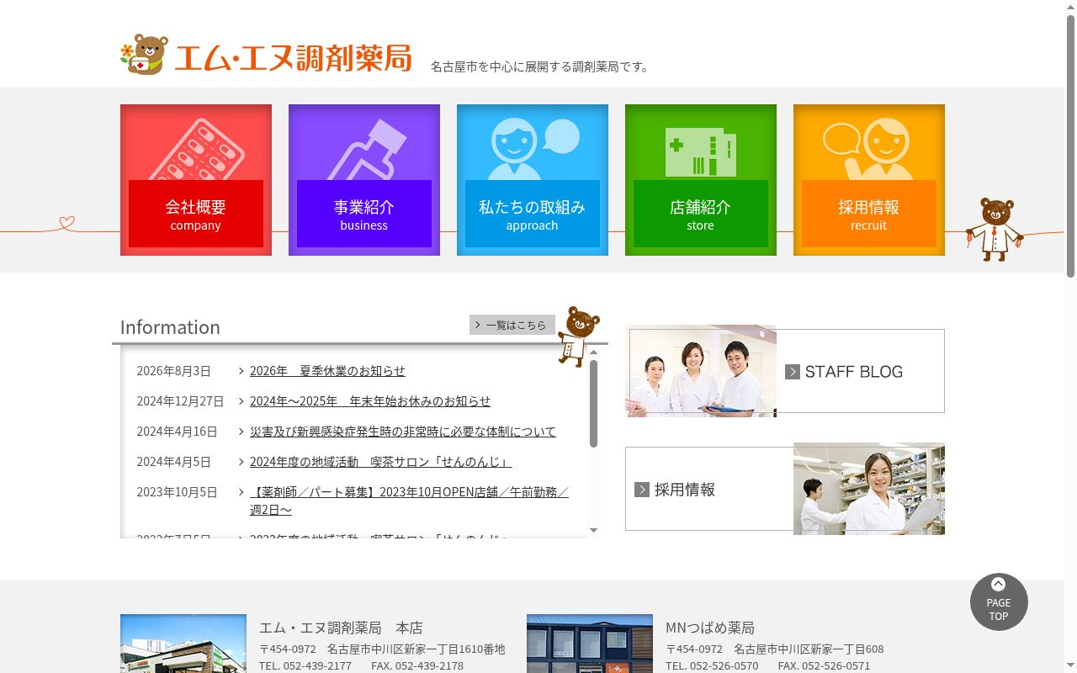Click the bear mascot logo in header
This screenshot has height=673, width=1077.
tap(144, 56)
